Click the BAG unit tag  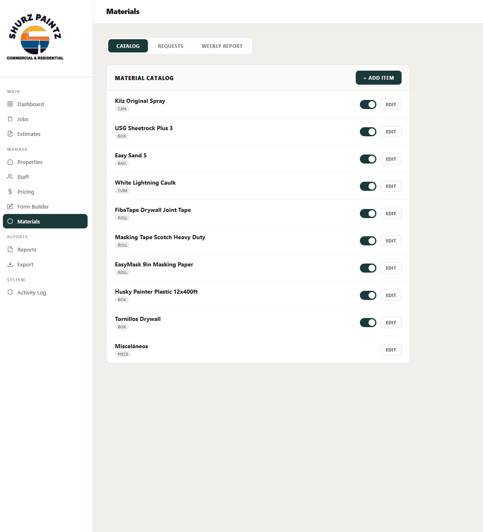pyautogui.click(x=122, y=164)
